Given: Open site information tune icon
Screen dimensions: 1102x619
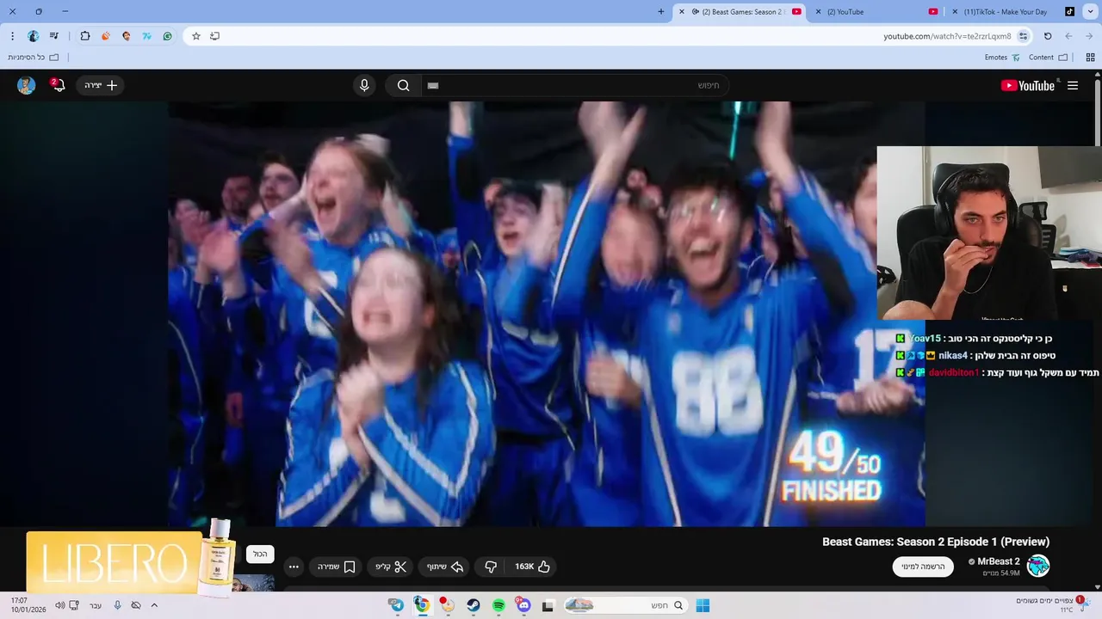Looking at the screenshot, I should (1023, 36).
